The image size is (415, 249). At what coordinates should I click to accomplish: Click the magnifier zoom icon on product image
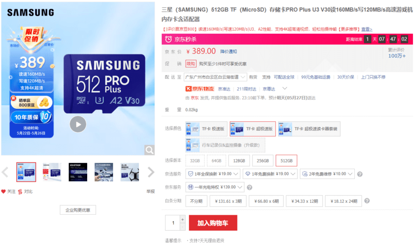tap(149, 150)
